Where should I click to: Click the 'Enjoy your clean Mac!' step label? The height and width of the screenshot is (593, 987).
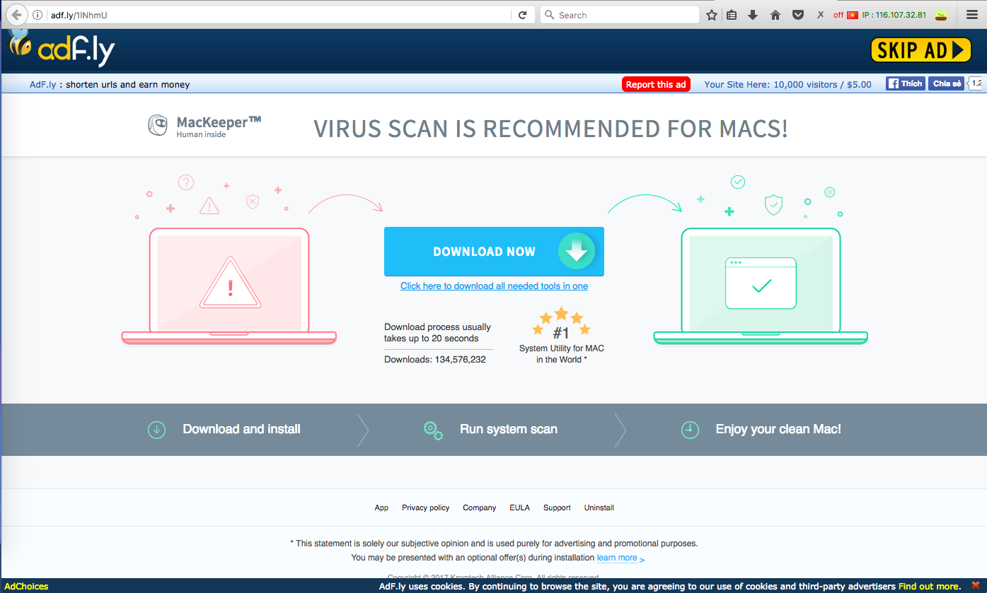tap(778, 429)
